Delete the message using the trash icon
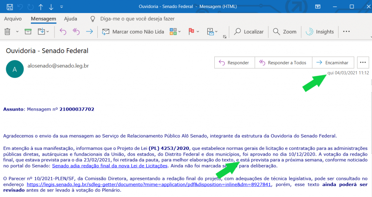 (x=7, y=32)
